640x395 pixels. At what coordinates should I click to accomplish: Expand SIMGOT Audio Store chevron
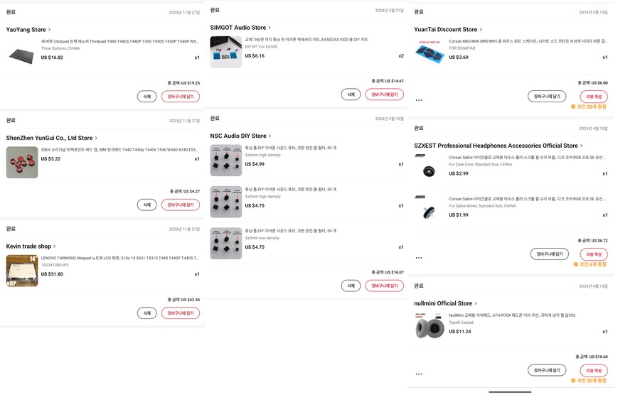coord(270,28)
